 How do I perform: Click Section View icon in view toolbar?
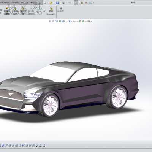(60, 21)
